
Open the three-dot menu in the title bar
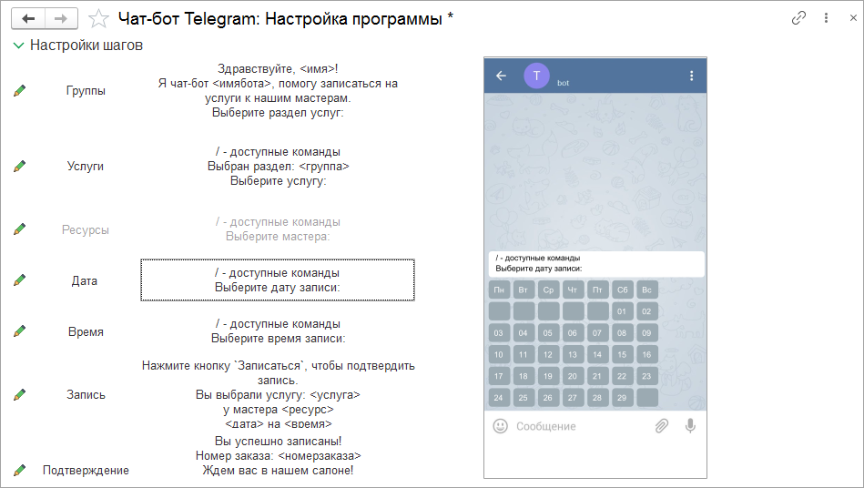coord(826,18)
